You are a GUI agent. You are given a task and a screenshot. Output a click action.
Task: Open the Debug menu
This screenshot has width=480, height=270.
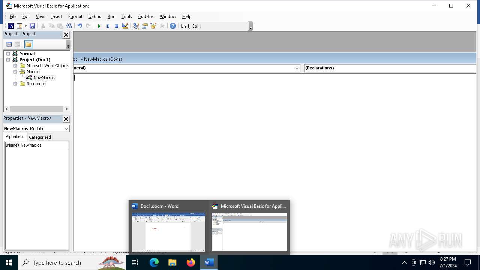click(x=95, y=16)
